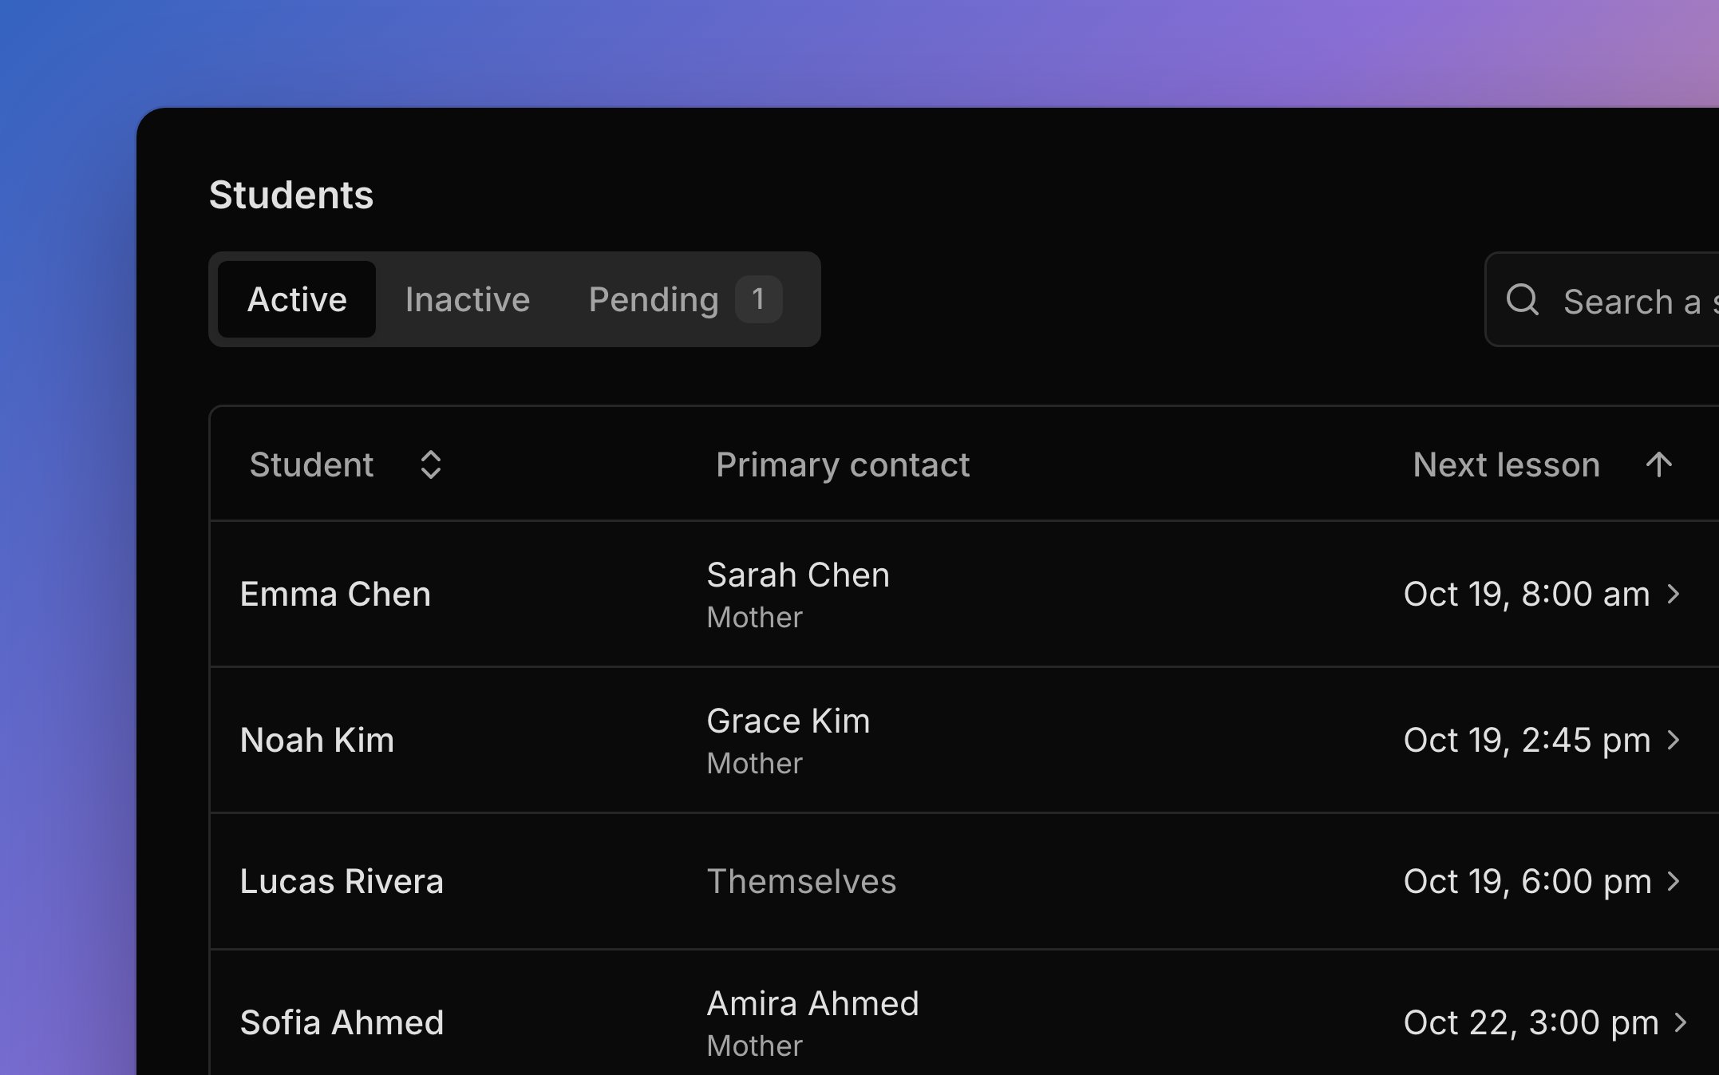Viewport: 1719px width, 1075px height.
Task: Click Sarah Chen primary contact
Action: point(798,575)
